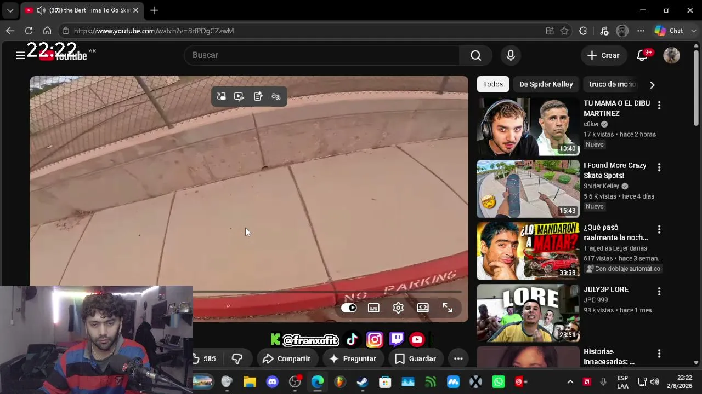This screenshot has height=394, width=702.
Task: View site information via the lock icon
Action: click(66, 31)
